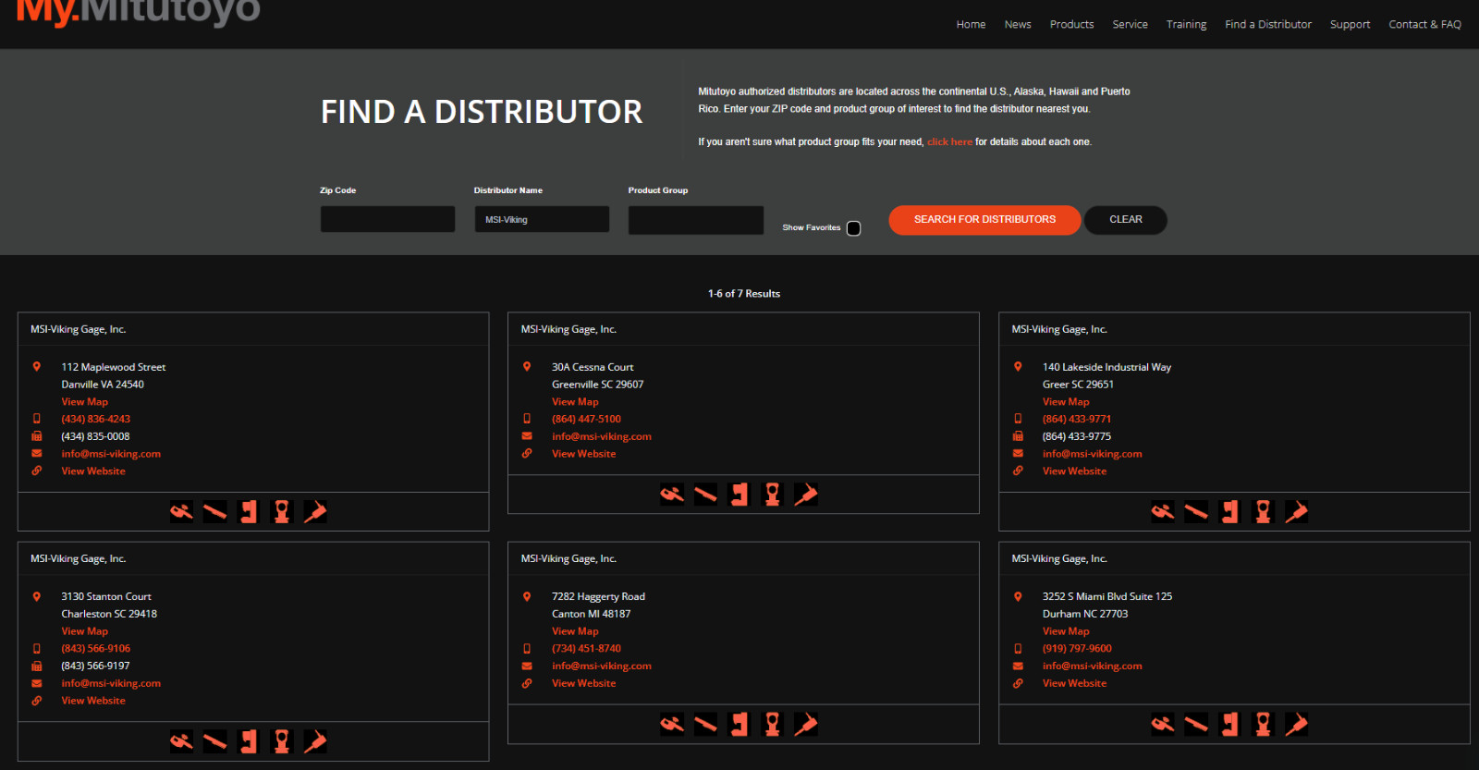This screenshot has height=770, width=1479.
Task: Go to the Training navigation item
Action: click(x=1186, y=24)
